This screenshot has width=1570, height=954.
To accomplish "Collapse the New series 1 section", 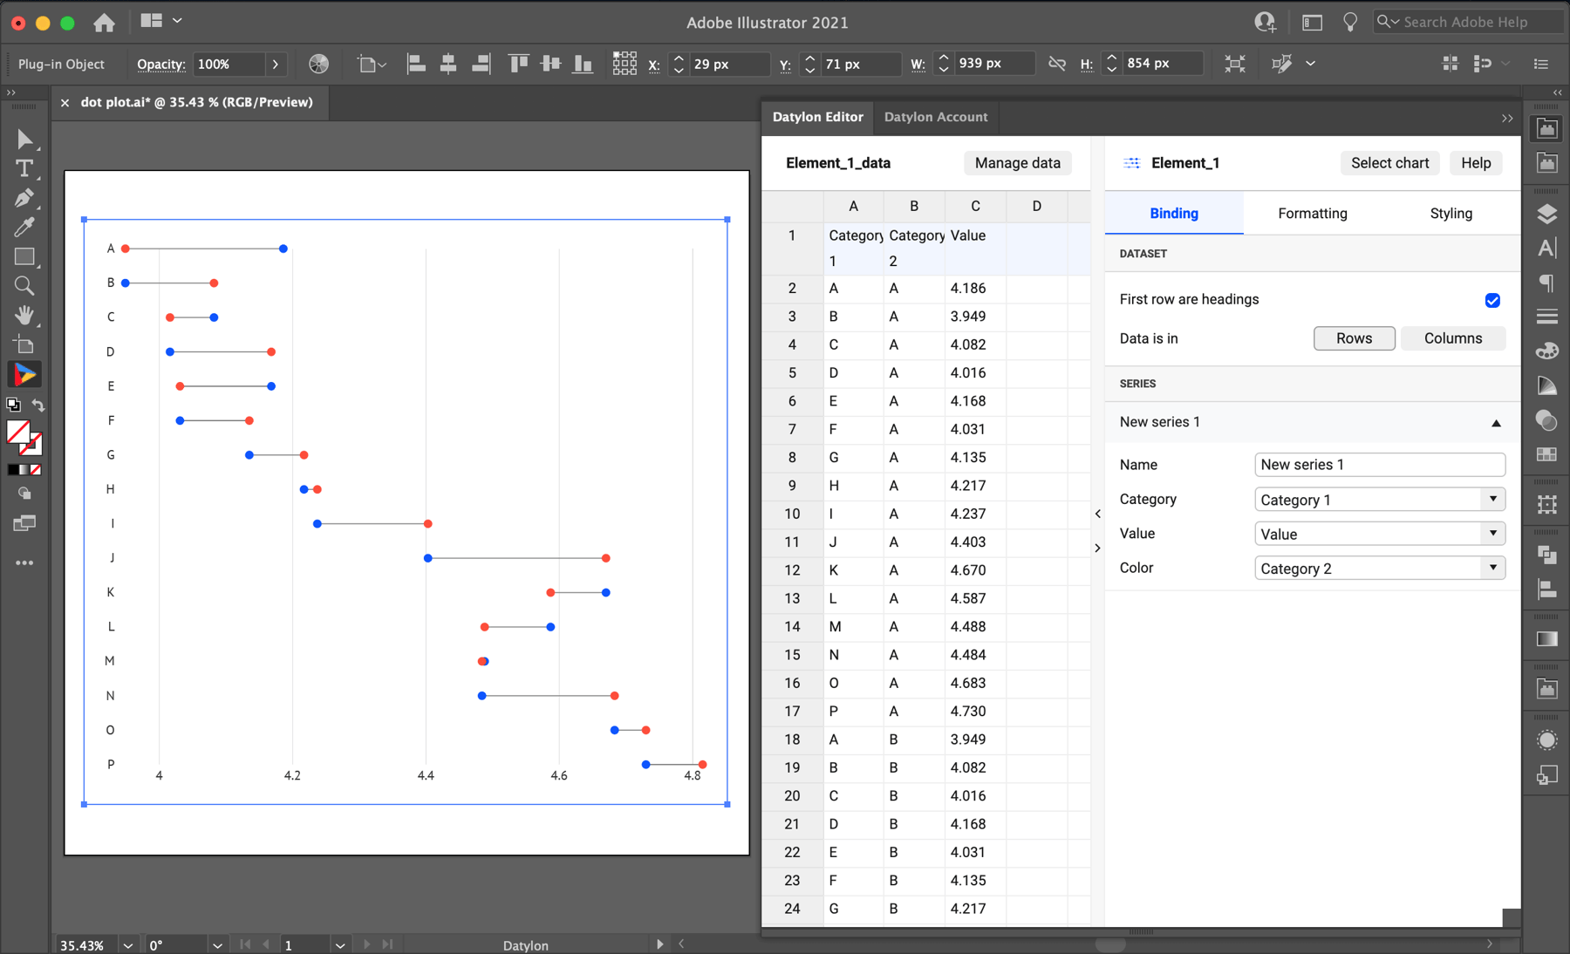I will [1497, 422].
